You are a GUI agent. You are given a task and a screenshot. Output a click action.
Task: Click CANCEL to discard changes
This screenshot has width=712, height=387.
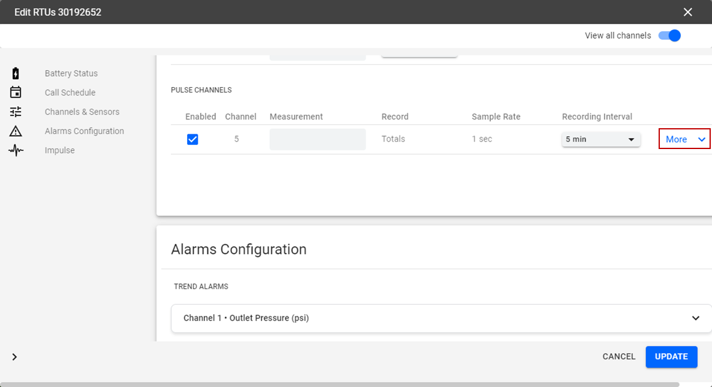pyautogui.click(x=619, y=356)
